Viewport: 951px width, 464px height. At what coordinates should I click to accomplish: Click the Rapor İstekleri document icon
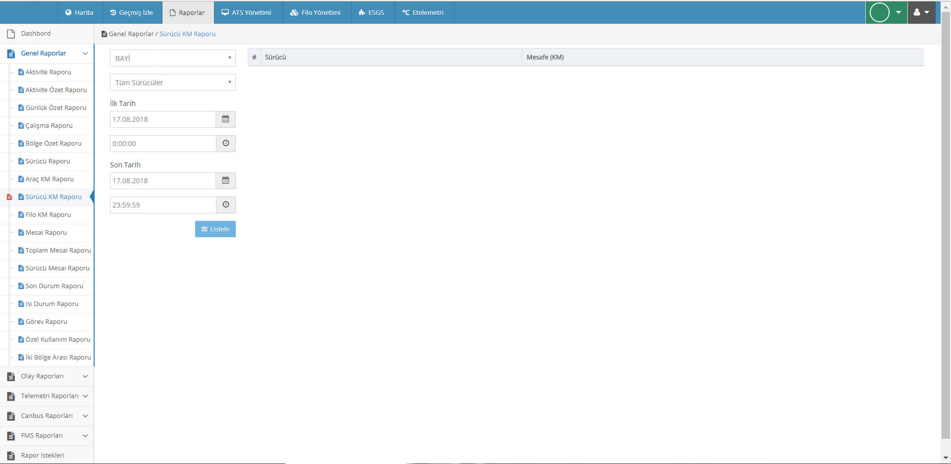tap(11, 456)
